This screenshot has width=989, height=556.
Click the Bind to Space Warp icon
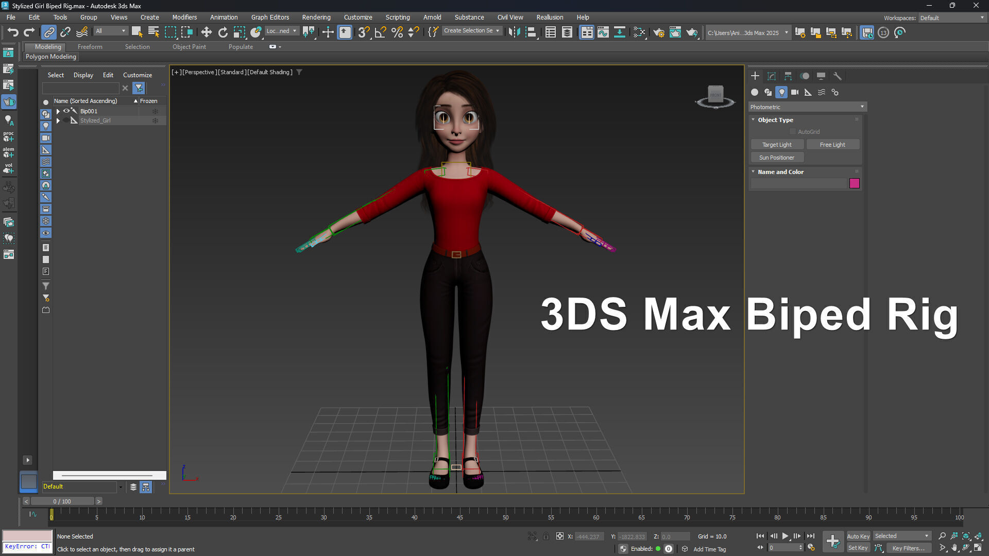point(82,32)
